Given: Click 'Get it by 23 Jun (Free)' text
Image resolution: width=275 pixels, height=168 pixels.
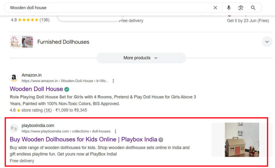Looking at the screenshot, I should [248, 20].
